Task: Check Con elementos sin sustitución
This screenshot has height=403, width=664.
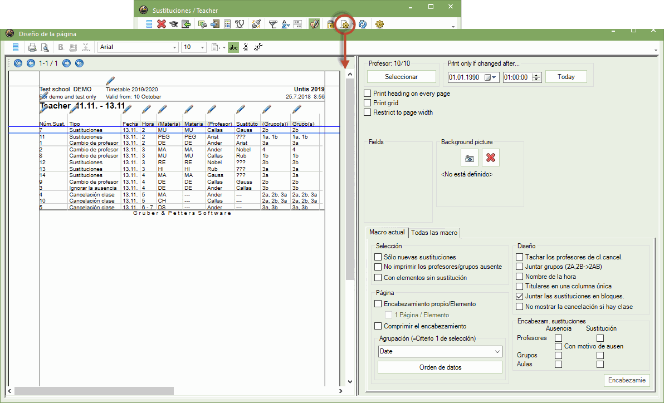Action: coord(378,278)
